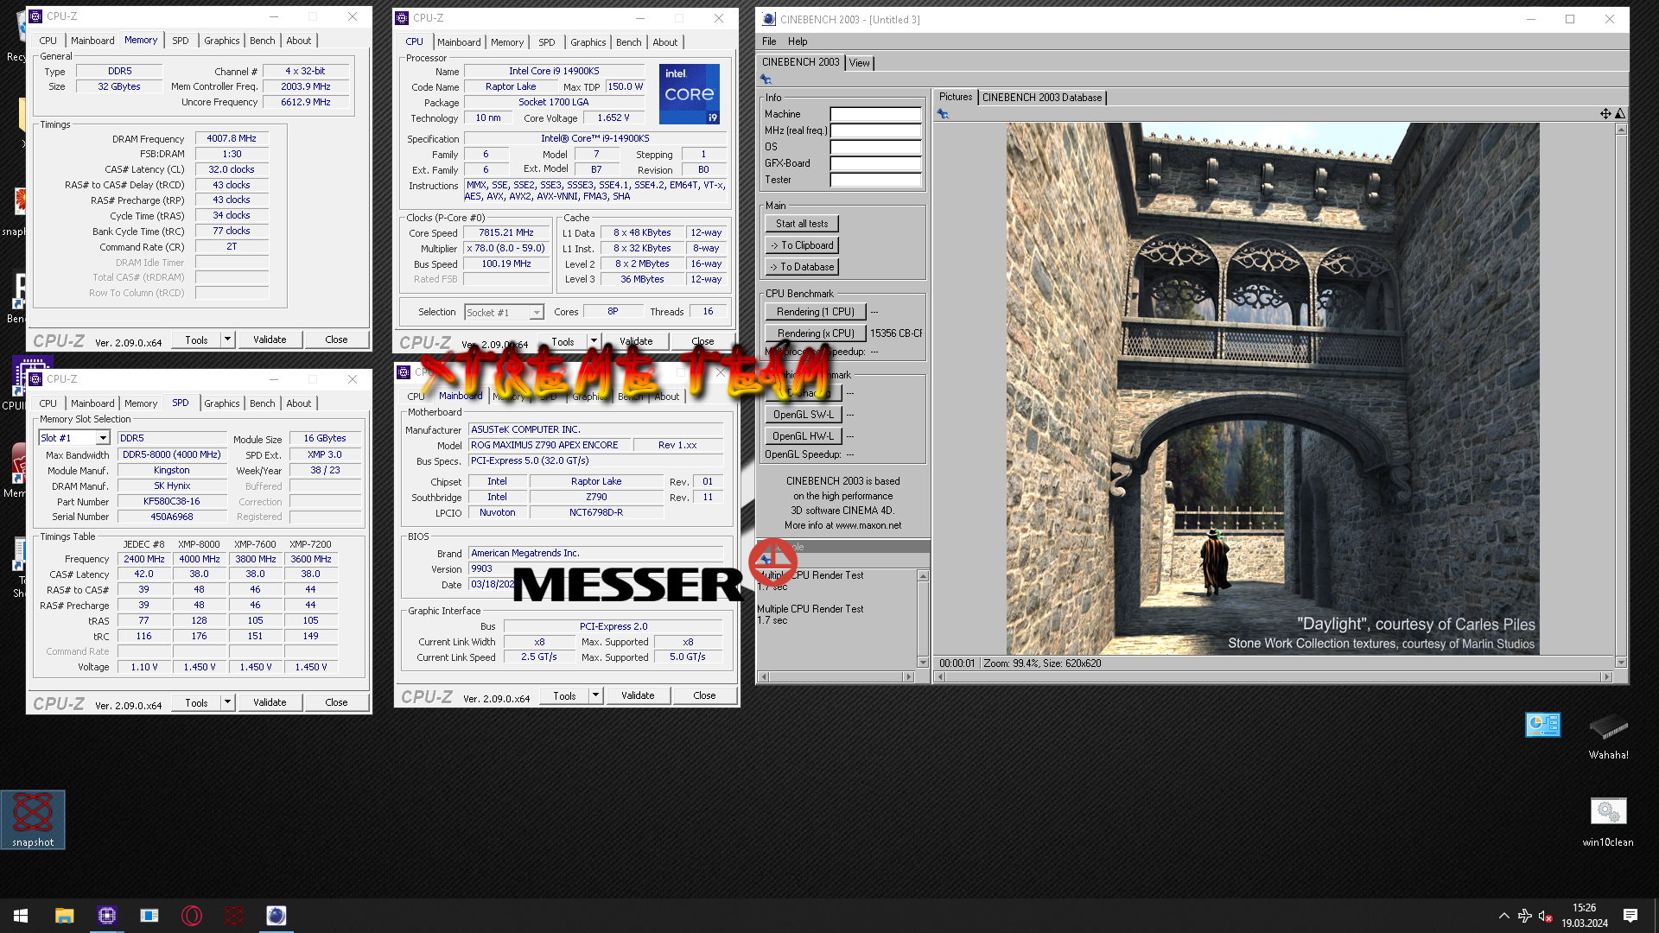Screen dimensions: 1659x933
Task: Click the OS input field
Action: coord(875,147)
